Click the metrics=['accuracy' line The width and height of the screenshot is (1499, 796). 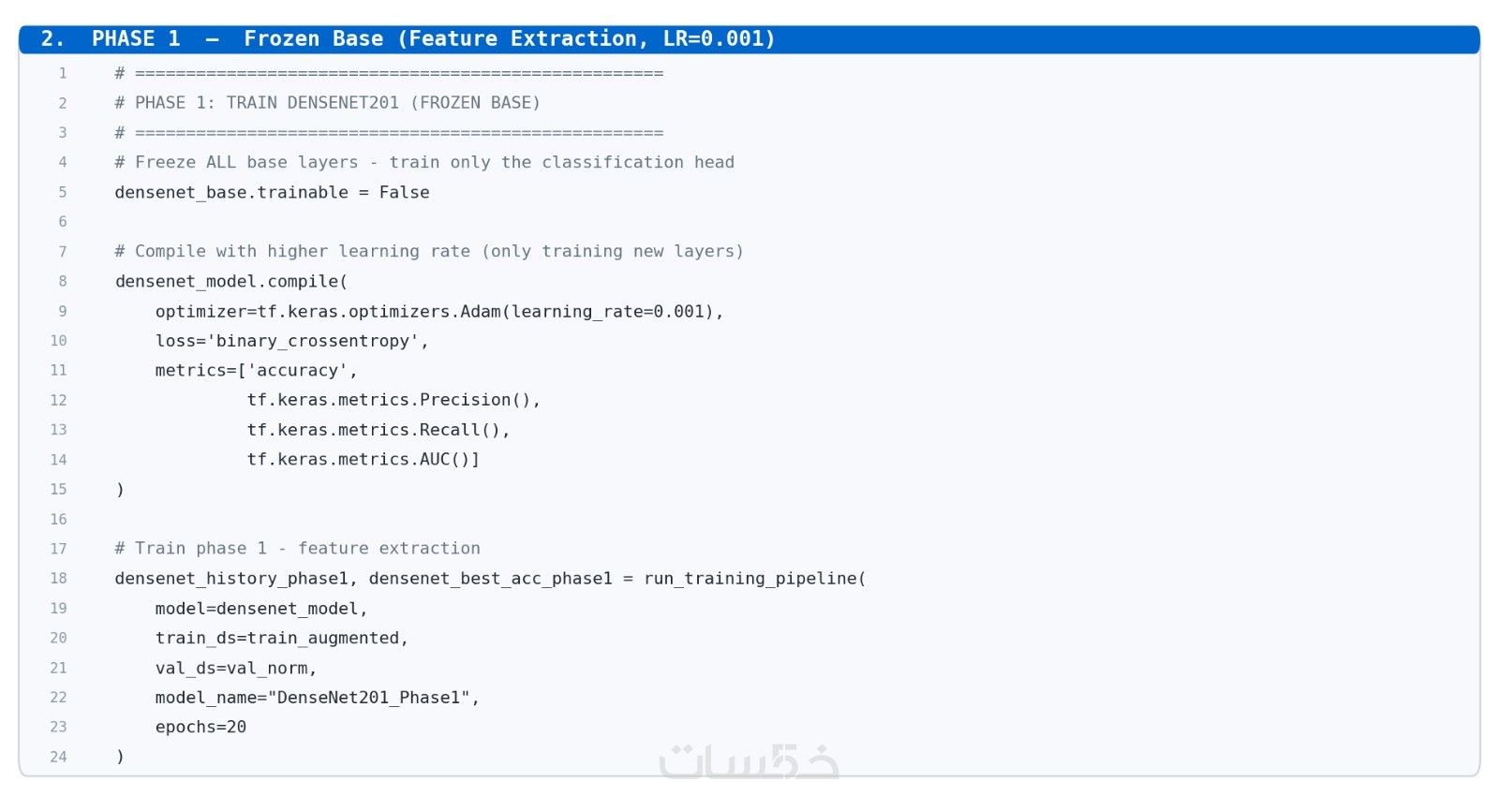[x=256, y=371]
